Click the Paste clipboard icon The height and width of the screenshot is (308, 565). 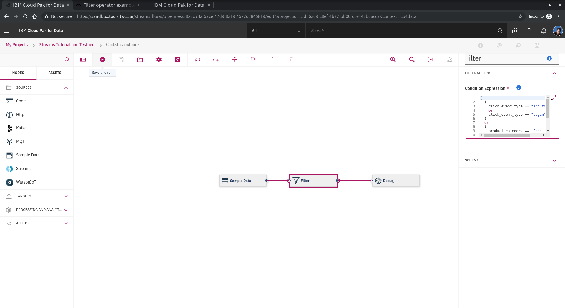(272, 60)
